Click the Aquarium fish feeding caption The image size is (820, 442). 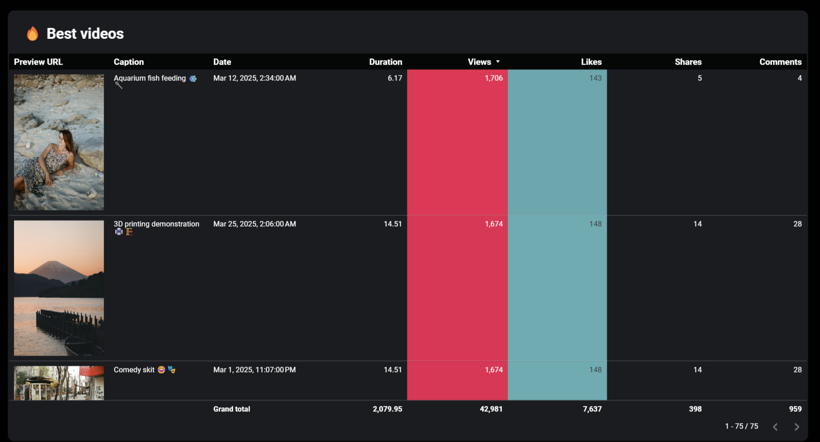(x=150, y=78)
